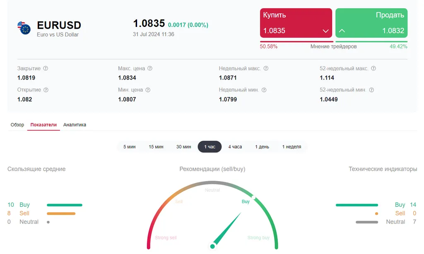Click the Макс. цена value 1.0834

point(127,78)
